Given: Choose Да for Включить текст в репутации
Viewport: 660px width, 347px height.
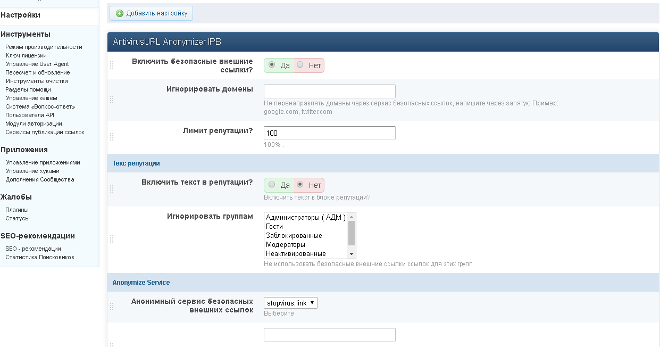Looking at the screenshot, I should coord(272,185).
